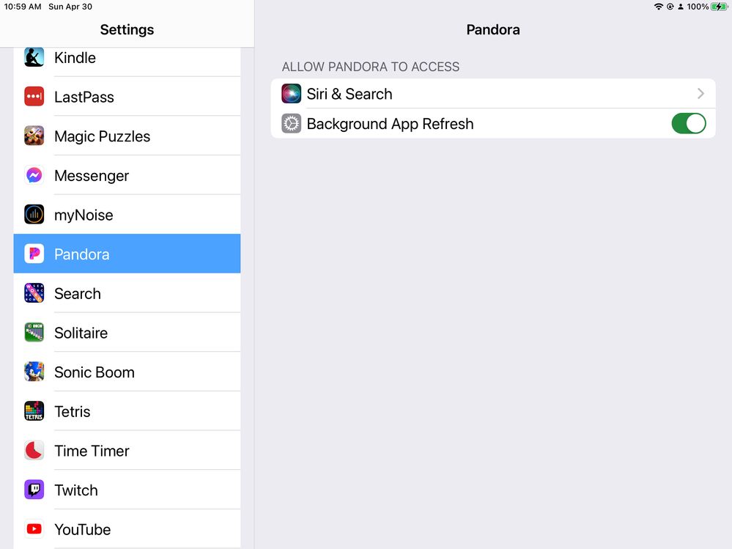Tap the LastPass red icon
Image resolution: width=732 pixels, height=549 pixels.
coord(34,97)
